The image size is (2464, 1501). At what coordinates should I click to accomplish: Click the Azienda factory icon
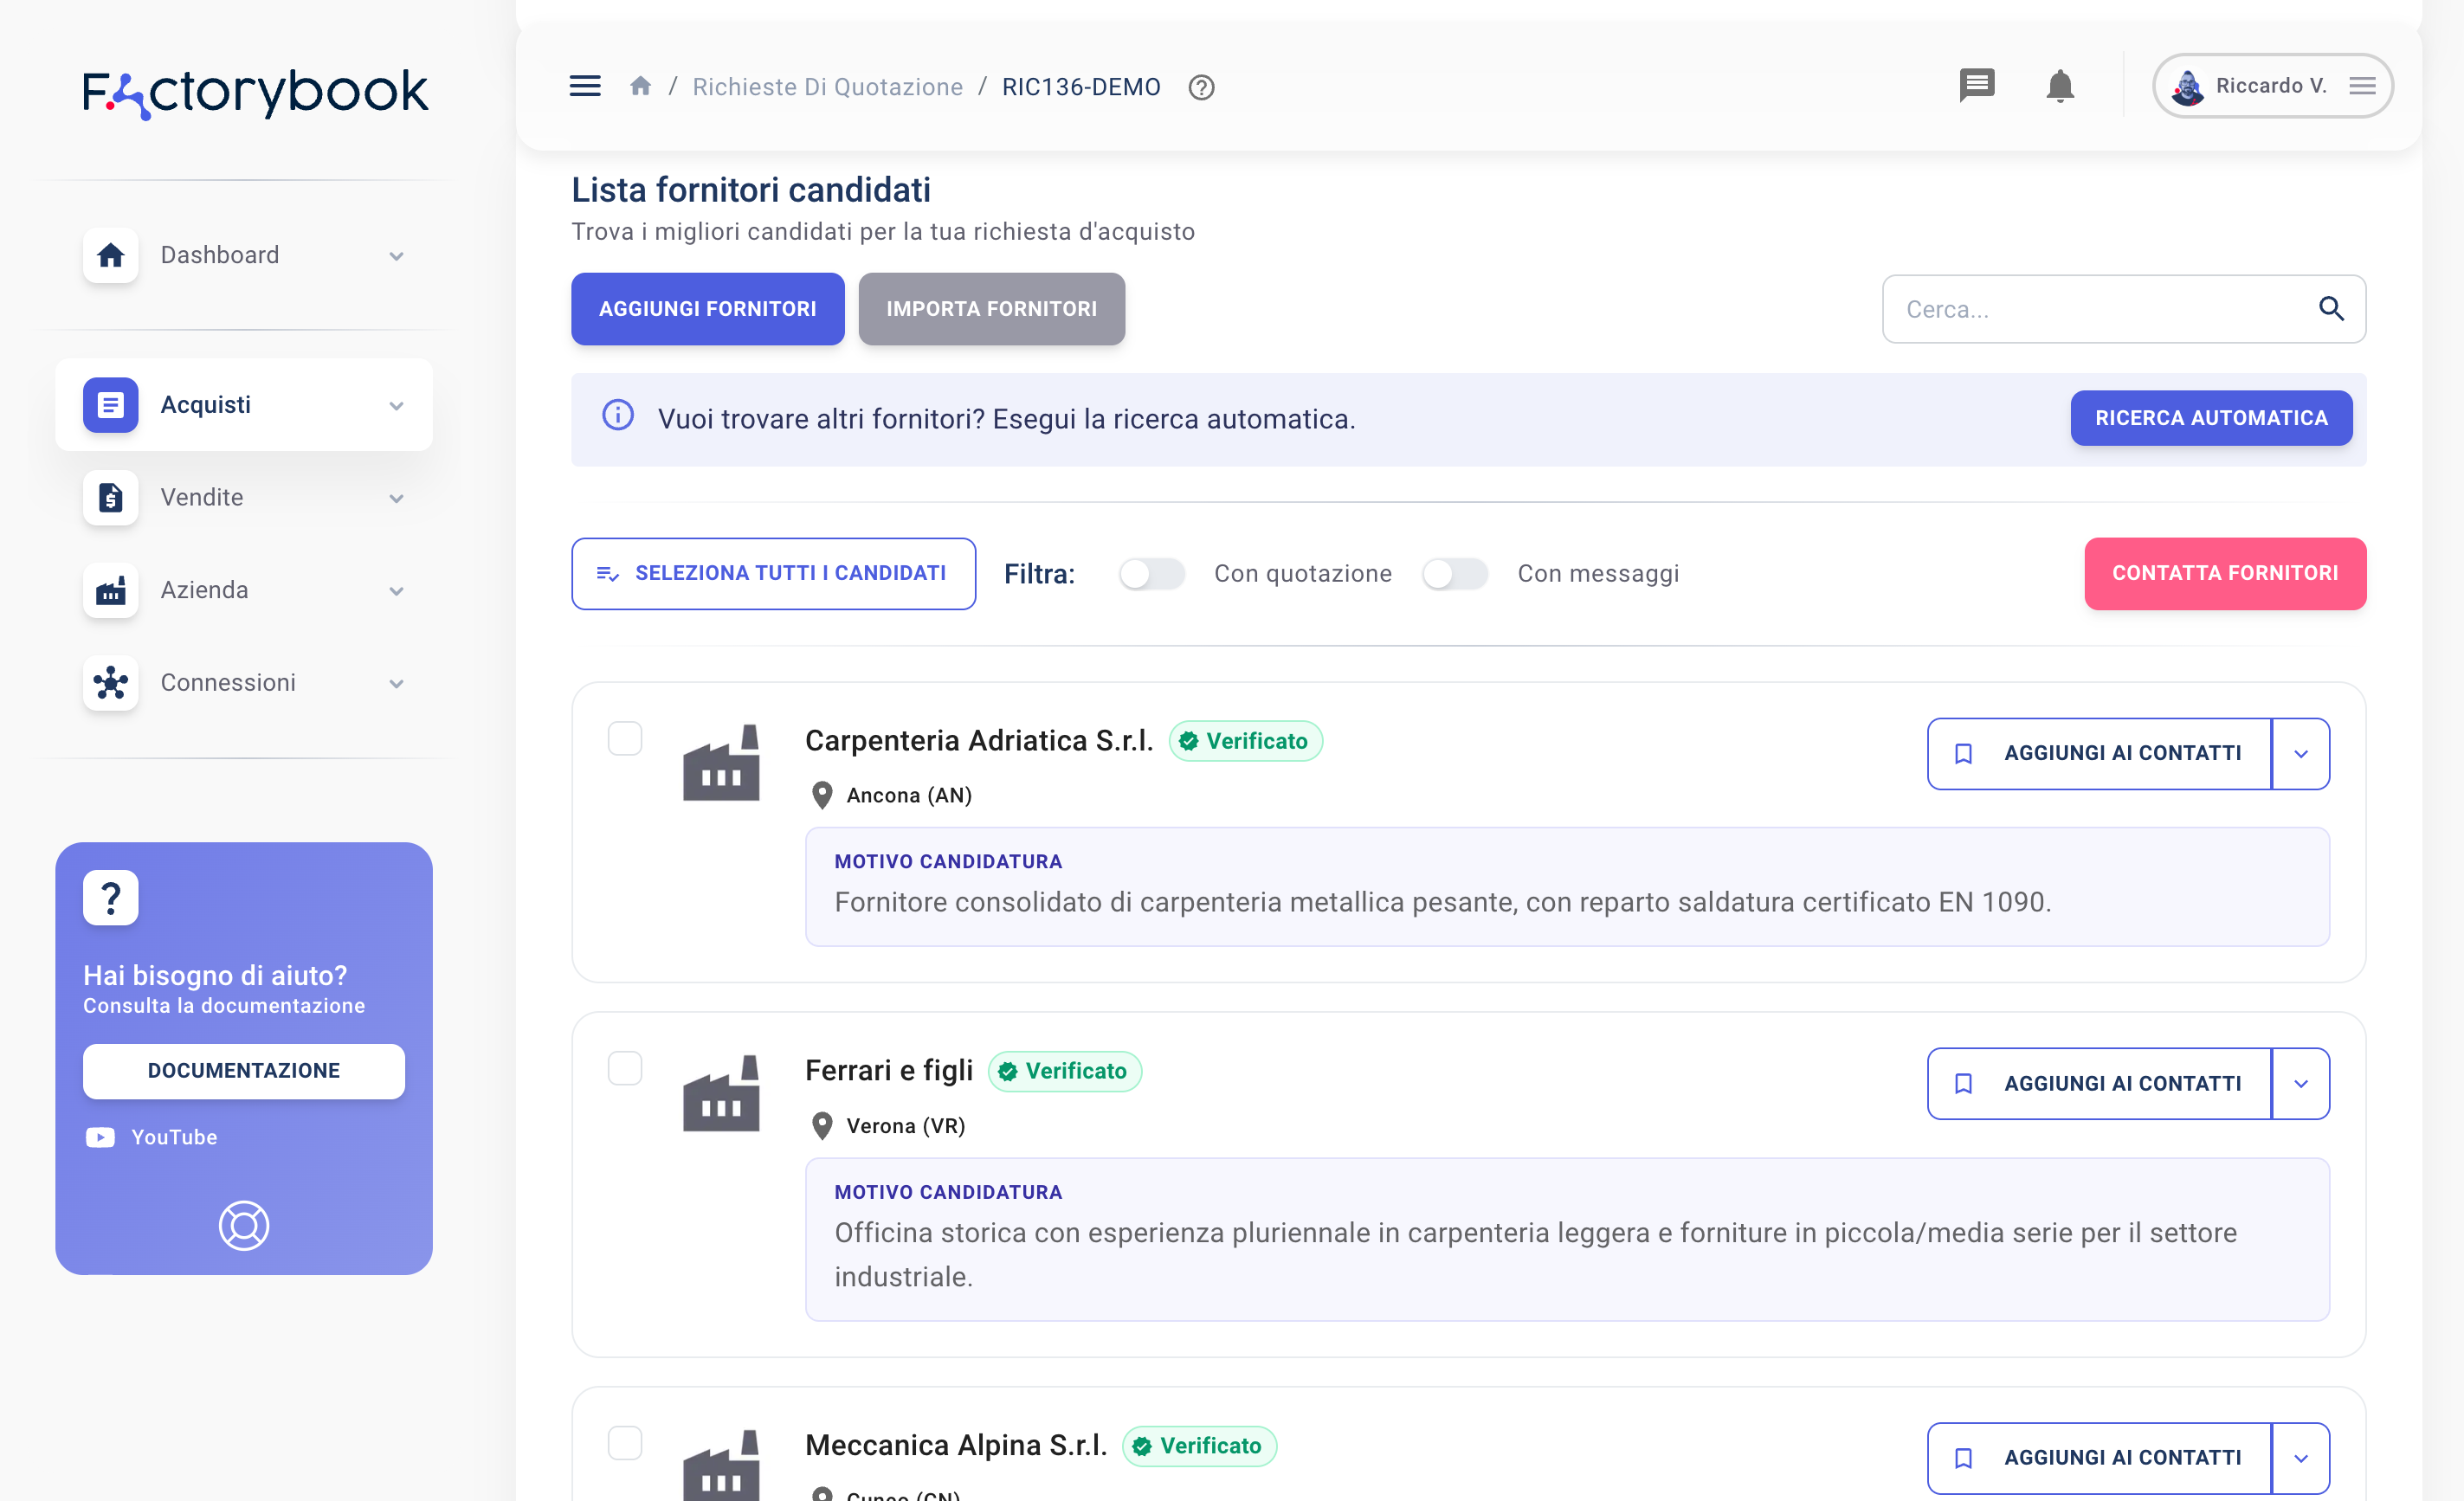[x=111, y=590]
